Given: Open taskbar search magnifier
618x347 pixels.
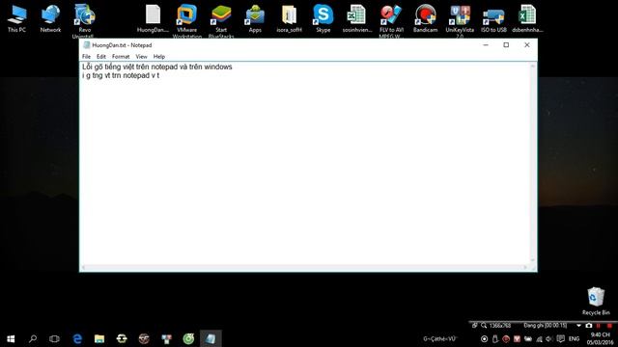Looking at the screenshot, I should [33, 338].
